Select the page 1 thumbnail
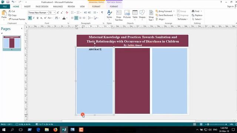Image resolution: width=237 pixels, height=133 pixels. click(12, 43)
